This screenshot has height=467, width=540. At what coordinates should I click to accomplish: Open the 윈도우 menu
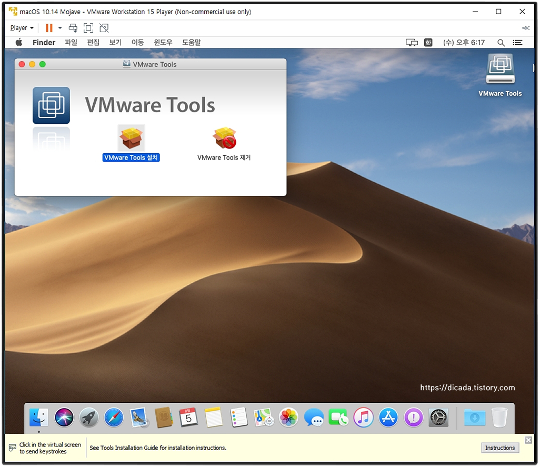tap(163, 42)
